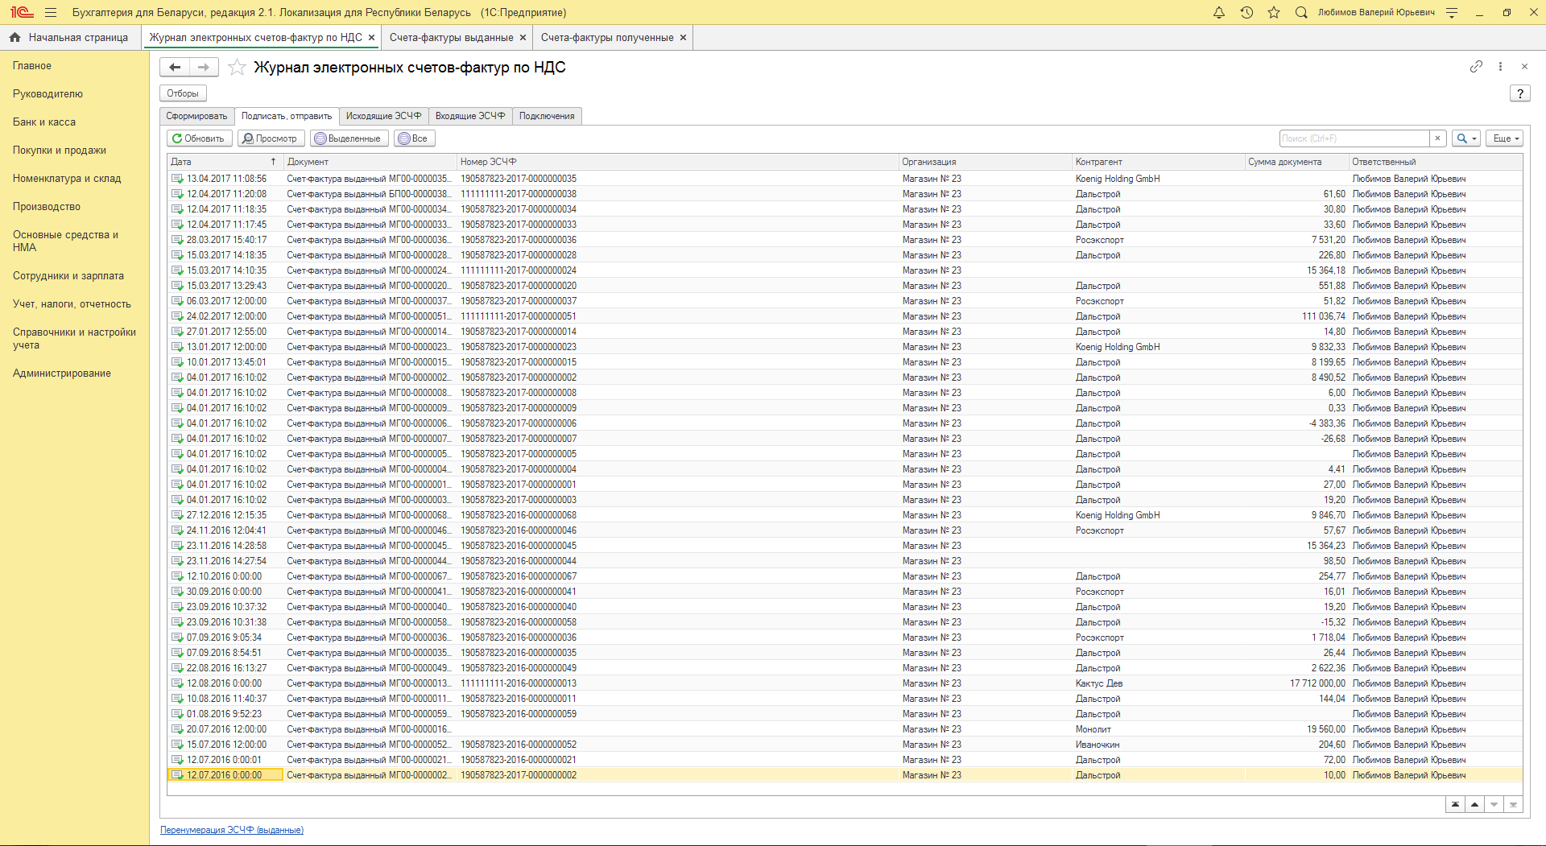Copy link using the chain icon

(1476, 67)
